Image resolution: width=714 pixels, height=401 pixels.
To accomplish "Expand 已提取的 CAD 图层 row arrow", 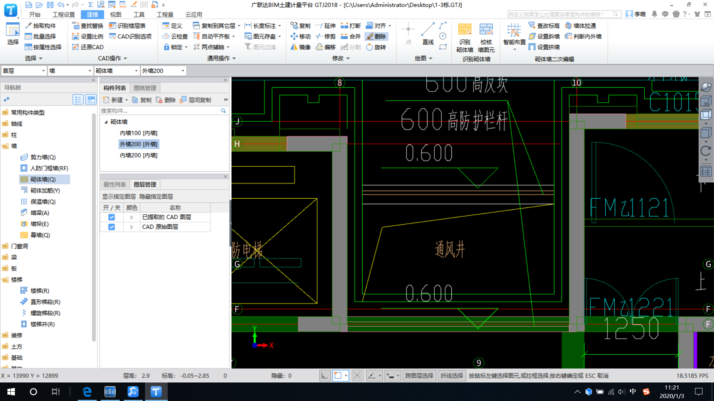I will pyautogui.click(x=132, y=217).
